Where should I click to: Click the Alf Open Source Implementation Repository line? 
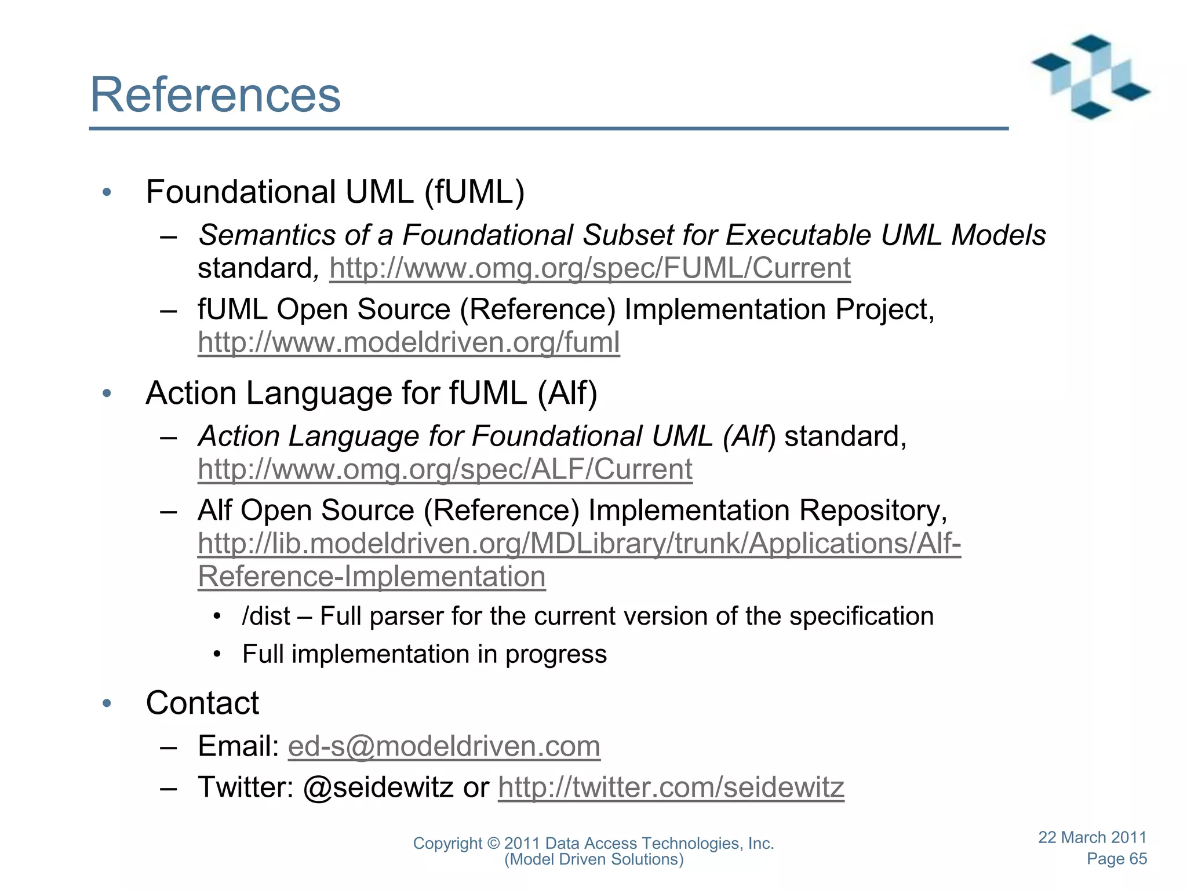(573, 510)
